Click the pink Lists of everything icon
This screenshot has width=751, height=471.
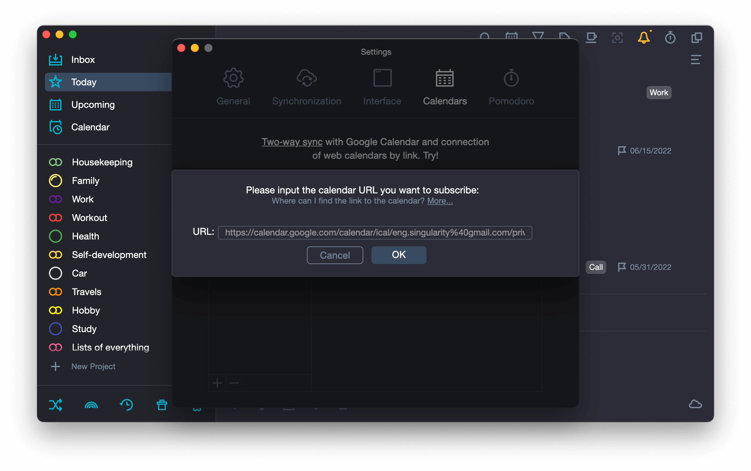[56, 347]
